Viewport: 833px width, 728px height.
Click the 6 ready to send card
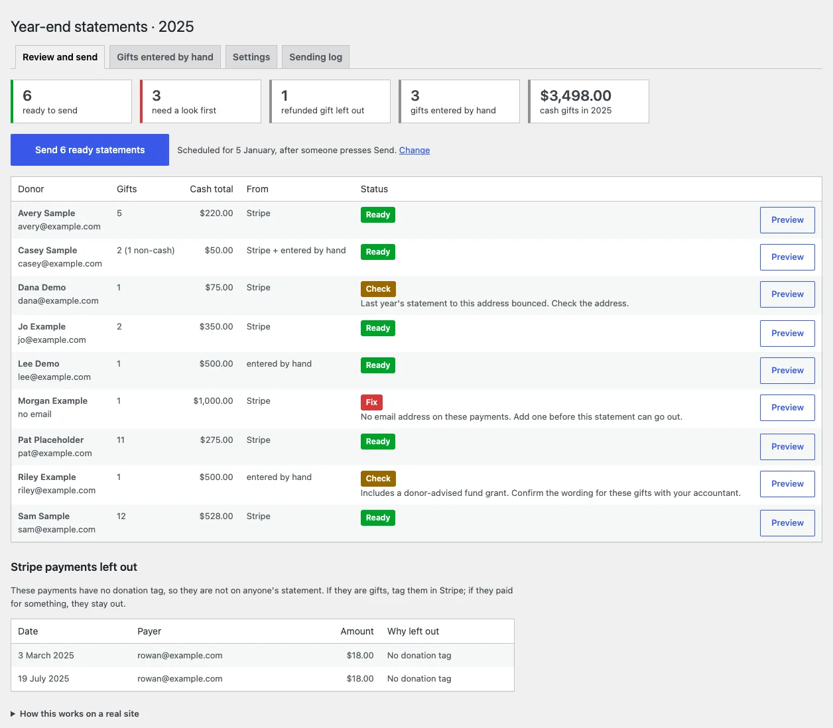[71, 101]
